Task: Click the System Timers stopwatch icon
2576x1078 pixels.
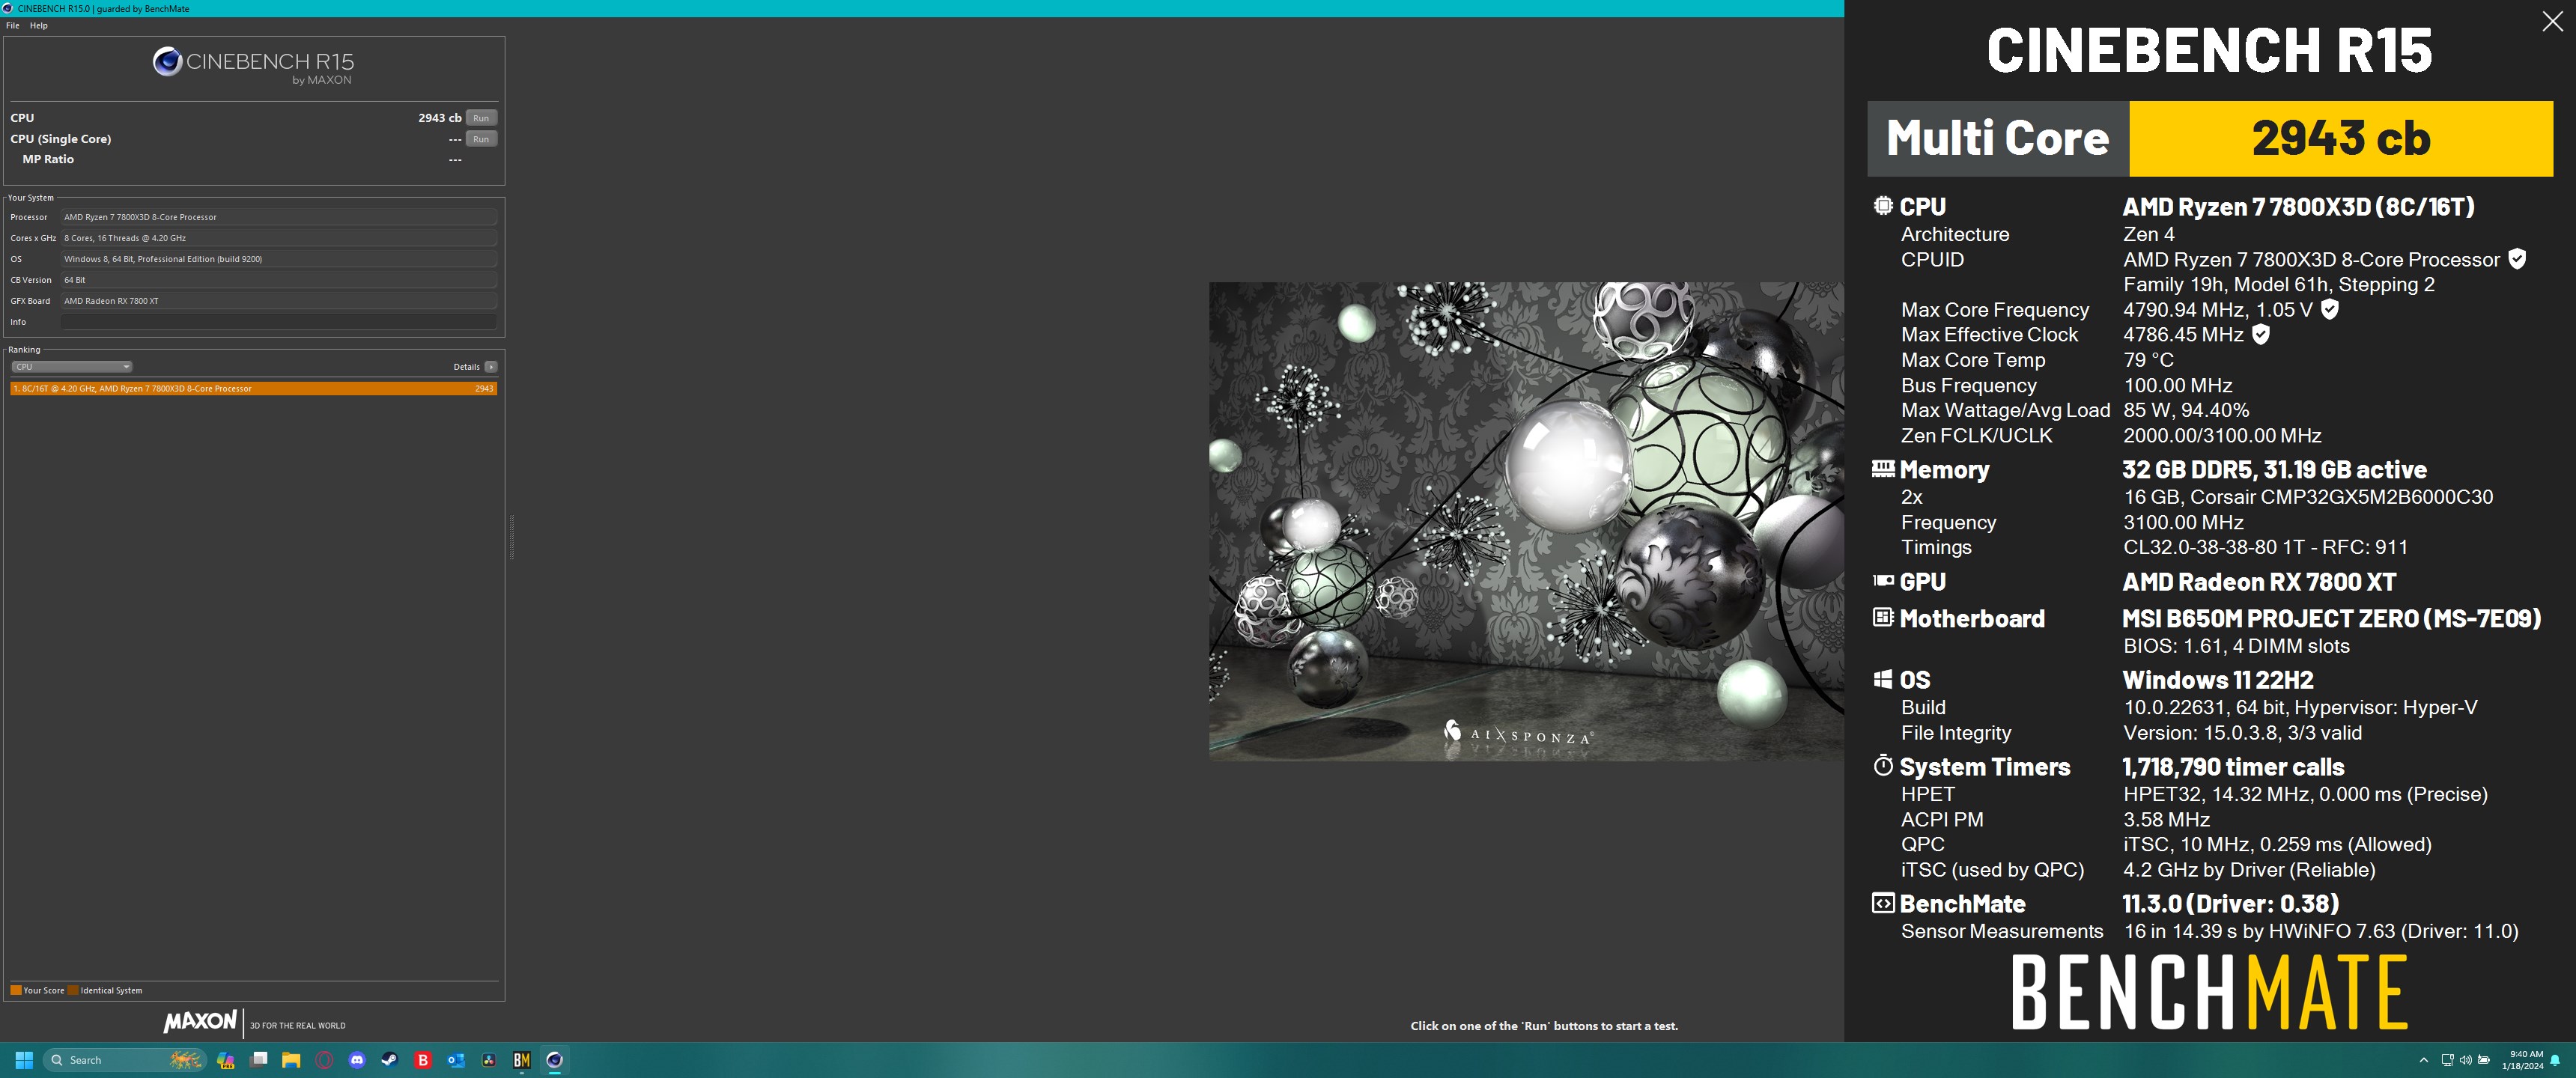Action: [x=1883, y=766]
